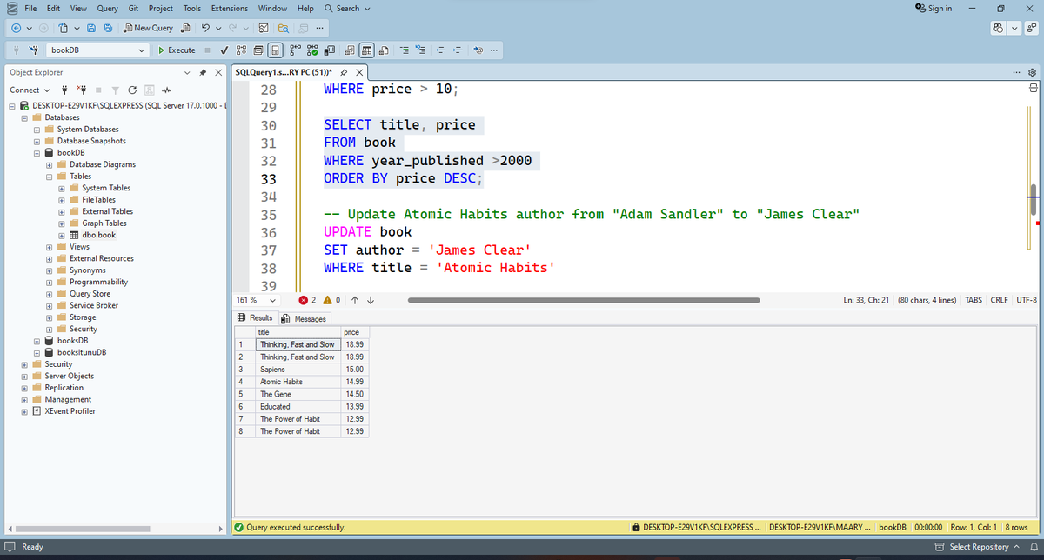Click Specify Values for Template Parameters icon
The height and width of the screenshot is (560, 1044).
[478, 50]
